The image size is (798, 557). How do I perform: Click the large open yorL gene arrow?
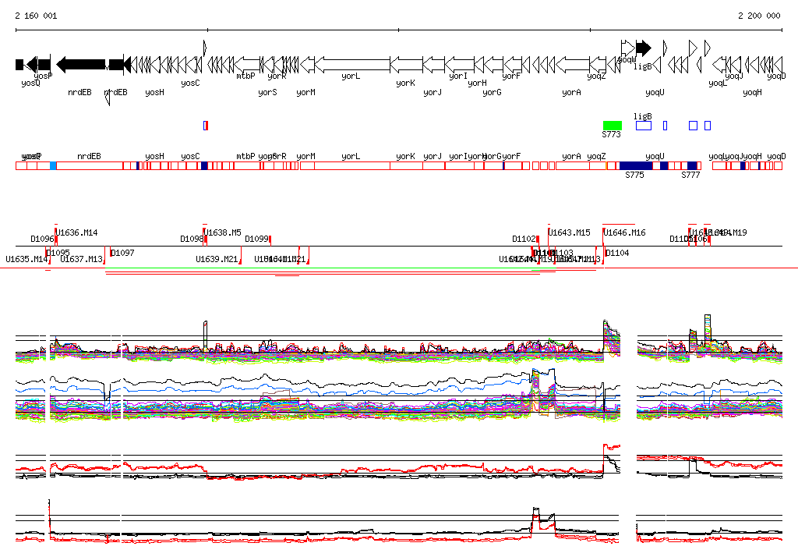tap(353, 65)
